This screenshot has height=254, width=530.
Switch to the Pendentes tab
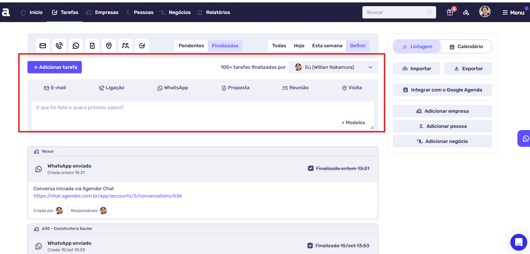click(x=191, y=46)
